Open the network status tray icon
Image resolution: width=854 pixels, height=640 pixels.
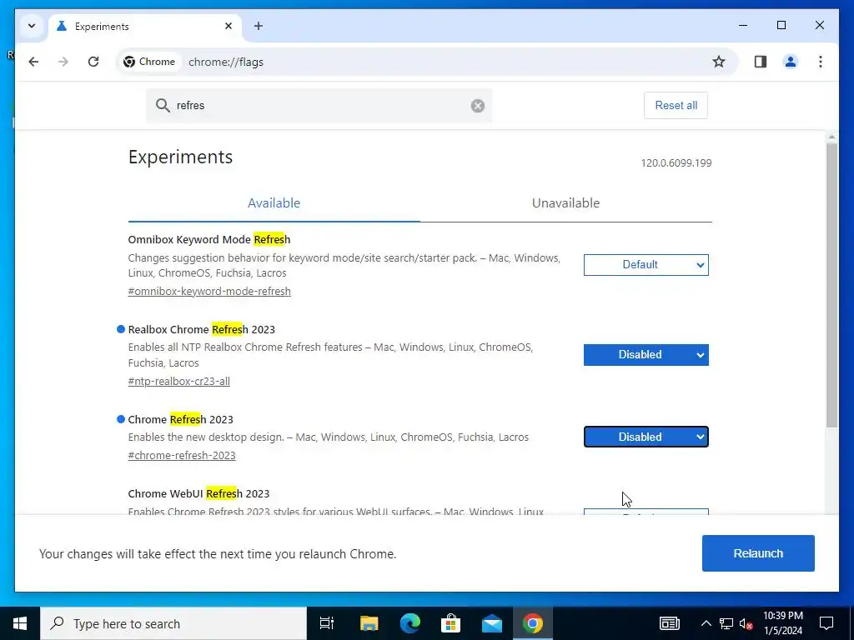(726, 623)
